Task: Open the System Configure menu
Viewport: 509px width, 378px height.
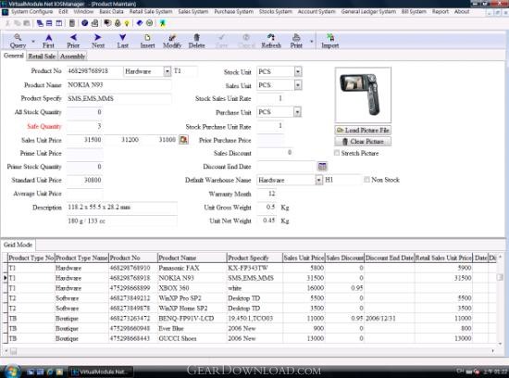Action: pos(31,12)
